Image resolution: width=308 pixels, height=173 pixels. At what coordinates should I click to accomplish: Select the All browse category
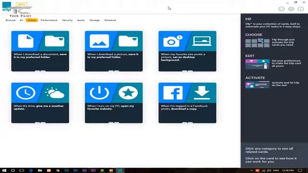pyautogui.click(x=21, y=20)
